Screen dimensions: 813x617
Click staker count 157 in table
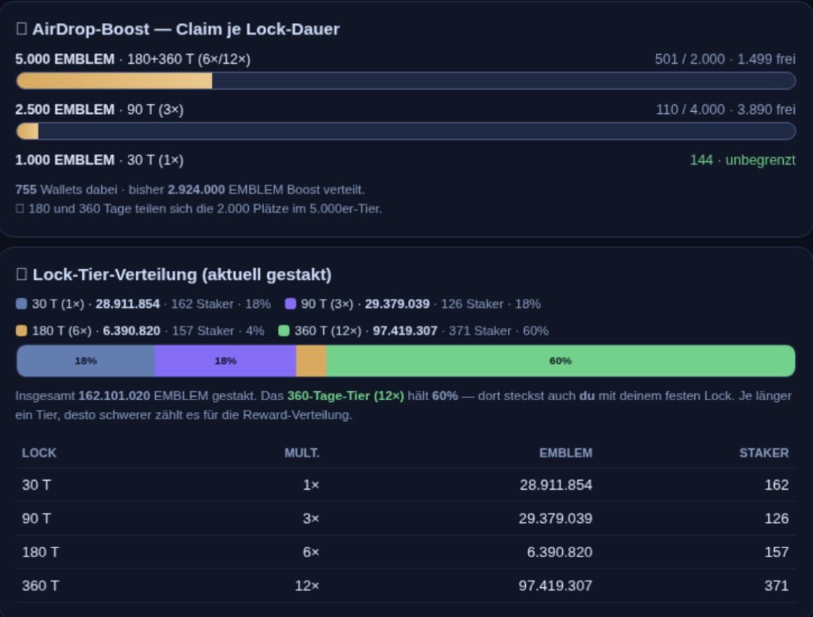[777, 552]
